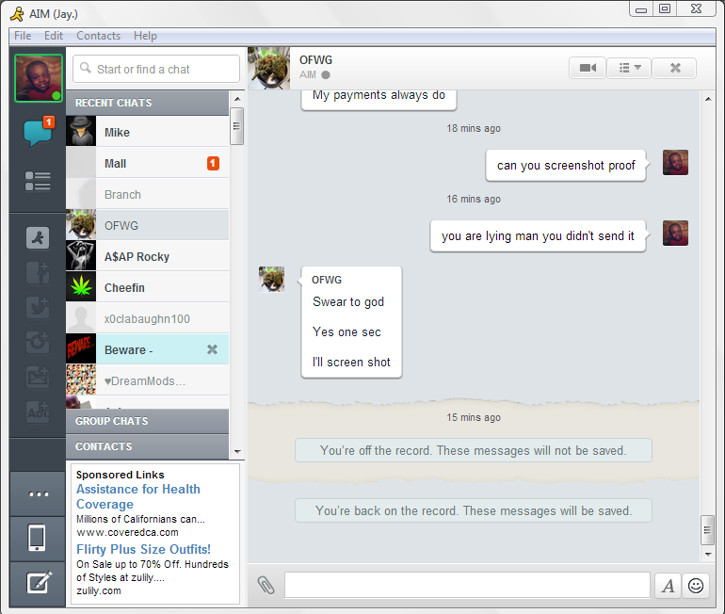Click the chat list scroll up arrow
Screen dimensions: 725x614
[x=237, y=99]
